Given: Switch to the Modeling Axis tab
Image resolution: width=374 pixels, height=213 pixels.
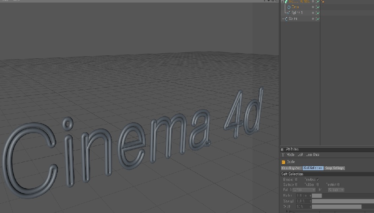Looking at the screenshot, I should coord(291,168).
